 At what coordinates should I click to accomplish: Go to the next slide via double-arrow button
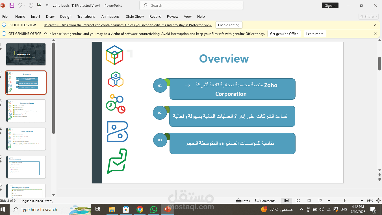pyautogui.click(x=379, y=179)
